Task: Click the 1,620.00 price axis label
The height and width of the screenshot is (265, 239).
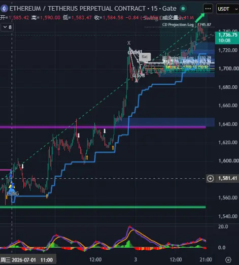Action: click(x=228, y=143)
